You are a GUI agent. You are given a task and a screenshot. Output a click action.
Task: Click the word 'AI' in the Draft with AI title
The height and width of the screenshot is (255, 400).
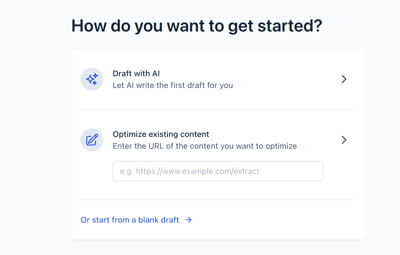coord(156,74)
